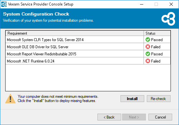Click the Veeam title bar app icon
Screen dimensions: 179x125
(4, 4)
